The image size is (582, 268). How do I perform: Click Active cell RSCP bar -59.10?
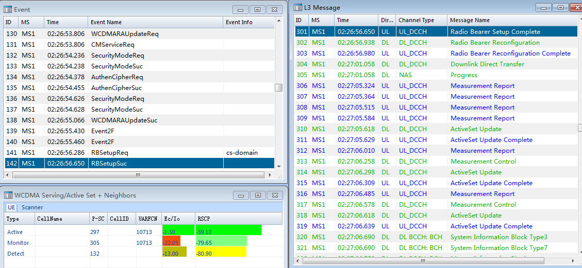coord(229,230)
